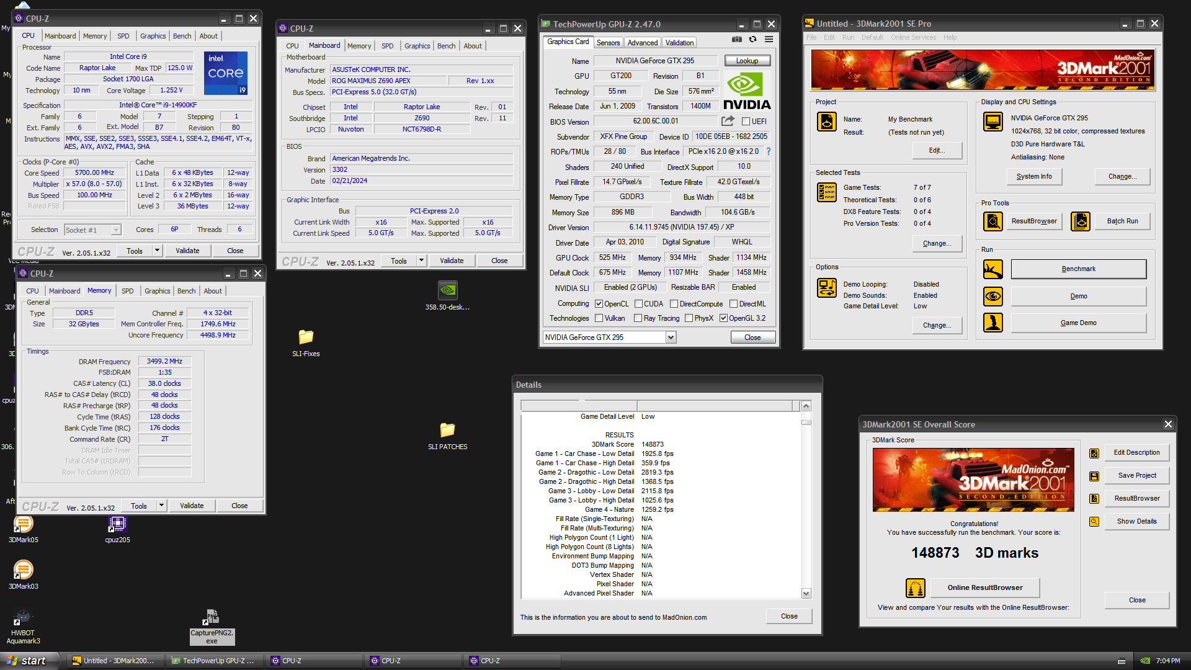Toggle the DirectML checkbox
Screen dimensions: 1191x670
pyautogui.click(x=733, y=304)
